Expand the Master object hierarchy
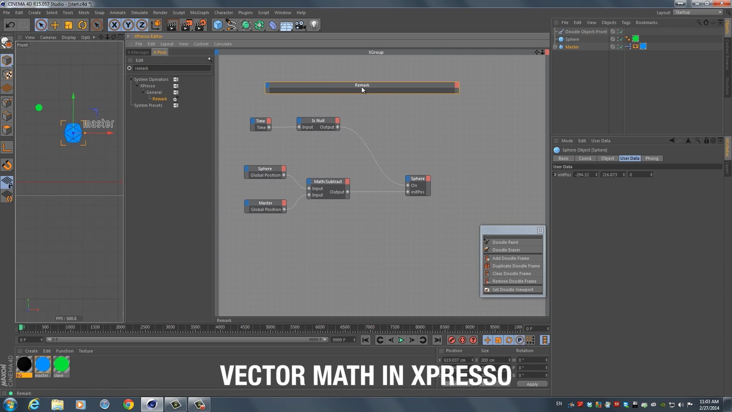Viewport: 732px width, 412px height. tap(555, 47)
